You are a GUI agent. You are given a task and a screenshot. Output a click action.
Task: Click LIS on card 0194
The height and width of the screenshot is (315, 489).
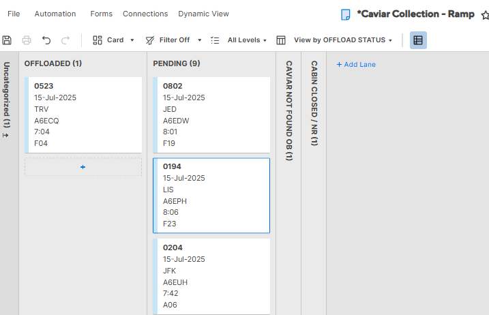168,190
